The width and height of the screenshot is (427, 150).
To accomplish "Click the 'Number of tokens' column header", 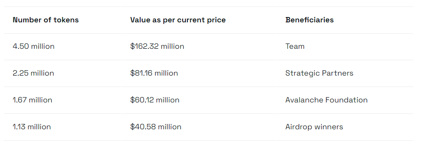I will pyautogui.click(x=46, y=20).
